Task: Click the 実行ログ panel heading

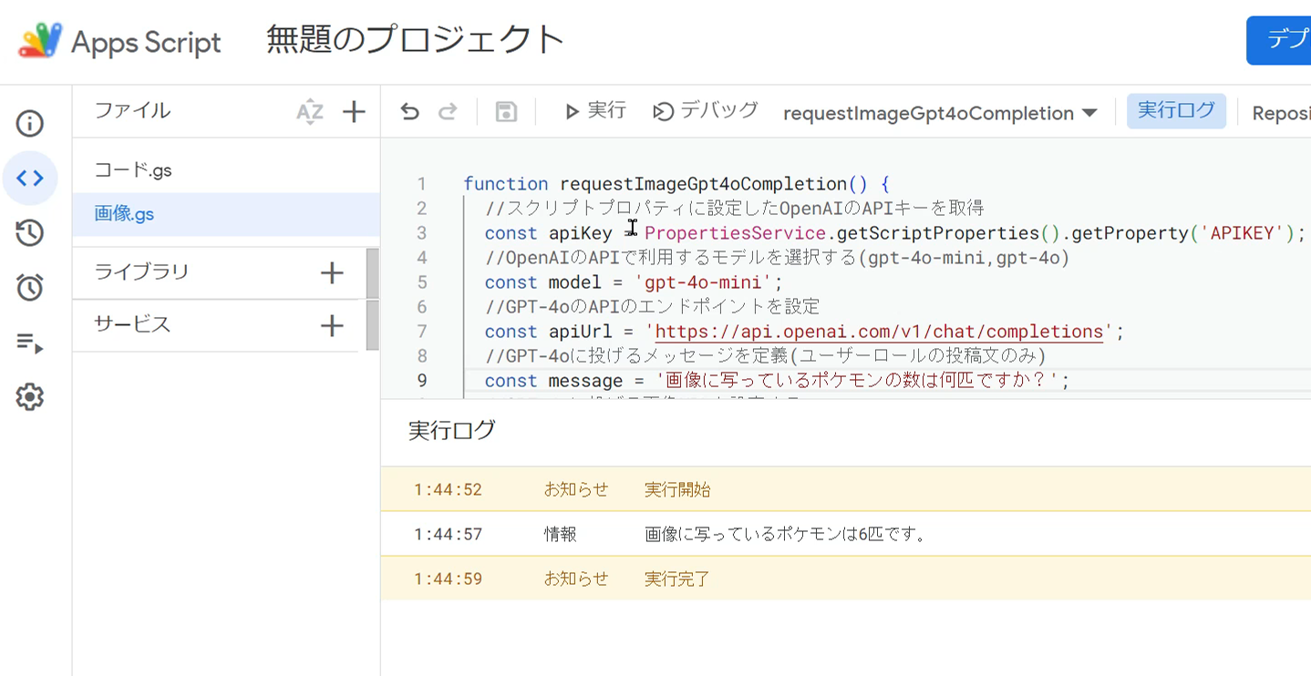Action: (x=452, y=430)
